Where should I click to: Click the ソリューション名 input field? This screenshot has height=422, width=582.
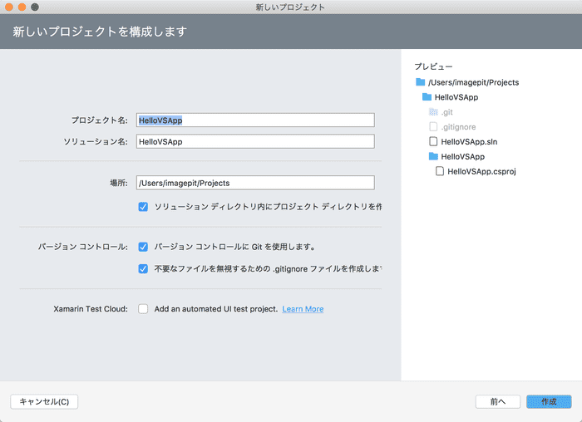click(x=255, y=141)
